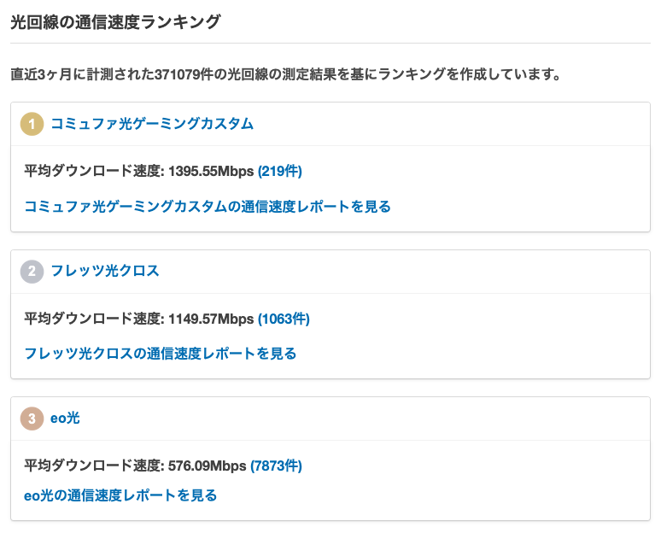The image size is (661, 533).
Task: View the (7873件) measurement count link
Action: (276, 466)
